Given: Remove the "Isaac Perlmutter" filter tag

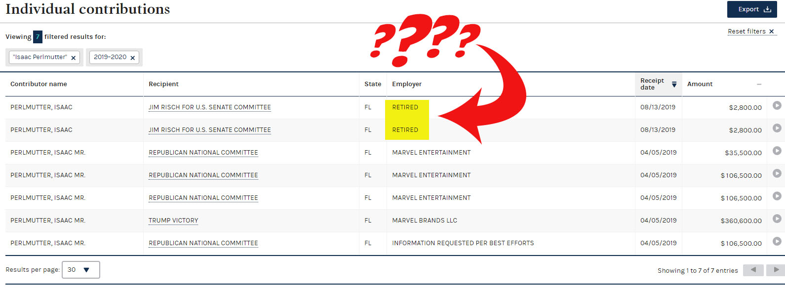Looking at the screenshot, I should point(74,58).
